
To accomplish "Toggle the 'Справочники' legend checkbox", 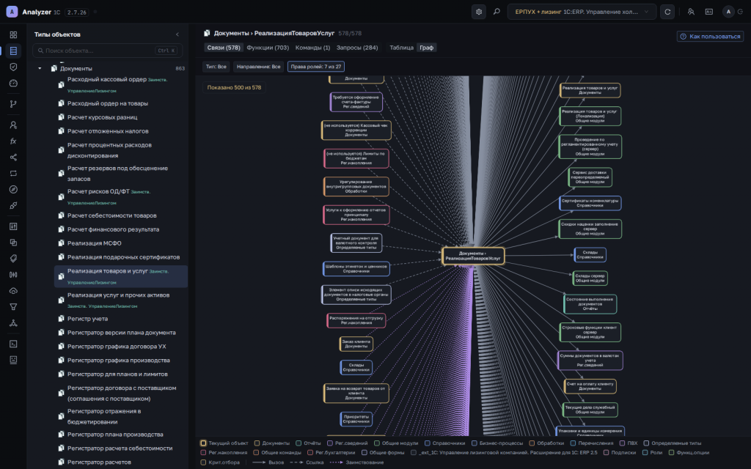I will click(428, 443).
